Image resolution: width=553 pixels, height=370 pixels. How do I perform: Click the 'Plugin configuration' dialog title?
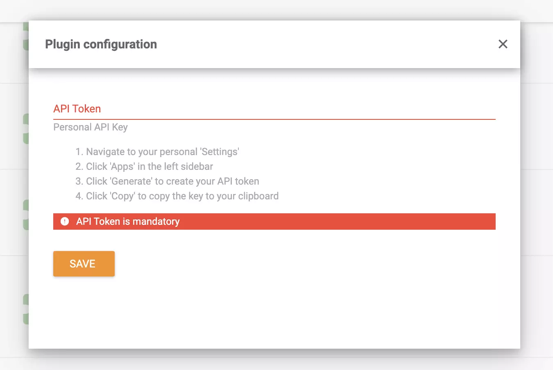pyautogui.click(x=101, y=44)
